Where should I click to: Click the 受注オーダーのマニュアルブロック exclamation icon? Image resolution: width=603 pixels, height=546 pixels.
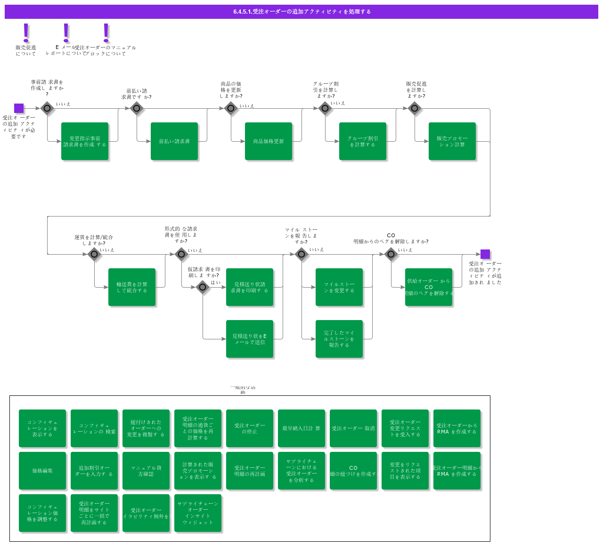pos(106,33)
